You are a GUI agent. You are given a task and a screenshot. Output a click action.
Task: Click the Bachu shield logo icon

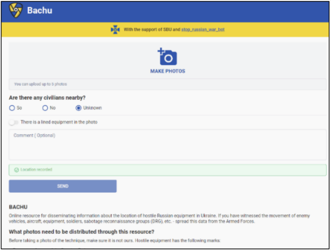tap(16, 10)
